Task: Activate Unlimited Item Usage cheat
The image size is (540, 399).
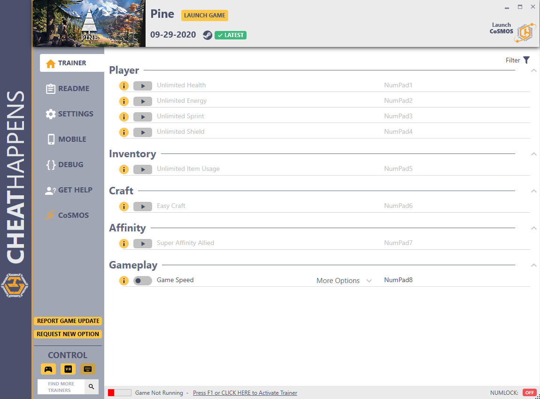Action: 143,169
